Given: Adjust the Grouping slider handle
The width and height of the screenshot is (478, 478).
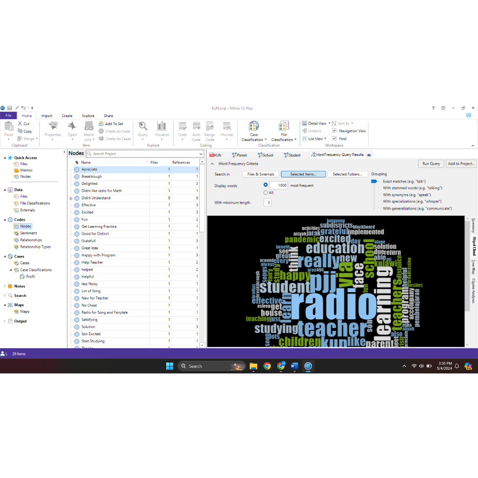Looking at the screenshot, I should (x=374, y=182).
